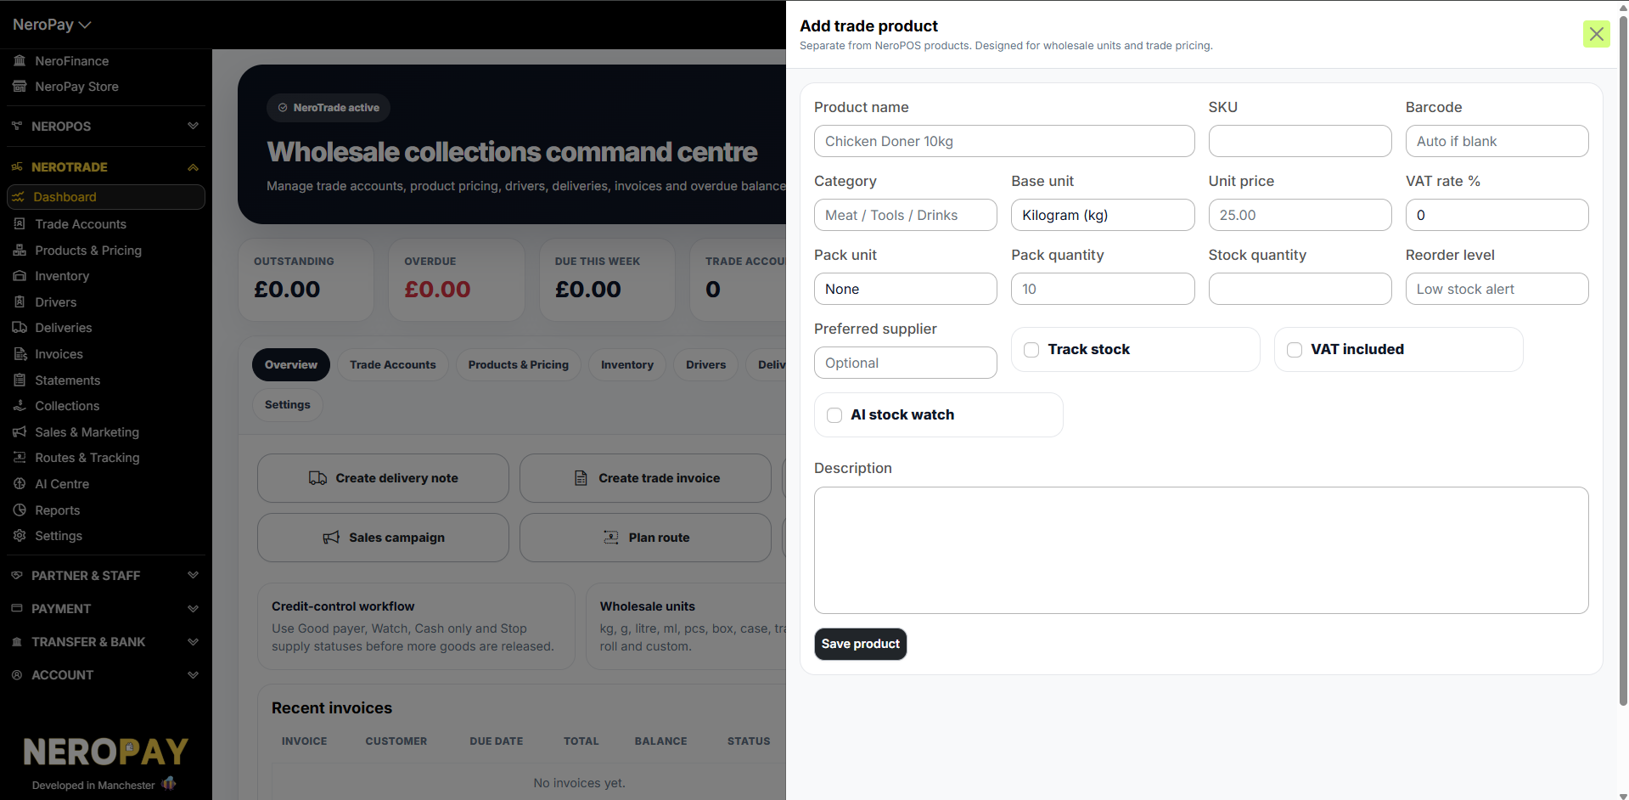Click the Save product button

coord(860,644)
